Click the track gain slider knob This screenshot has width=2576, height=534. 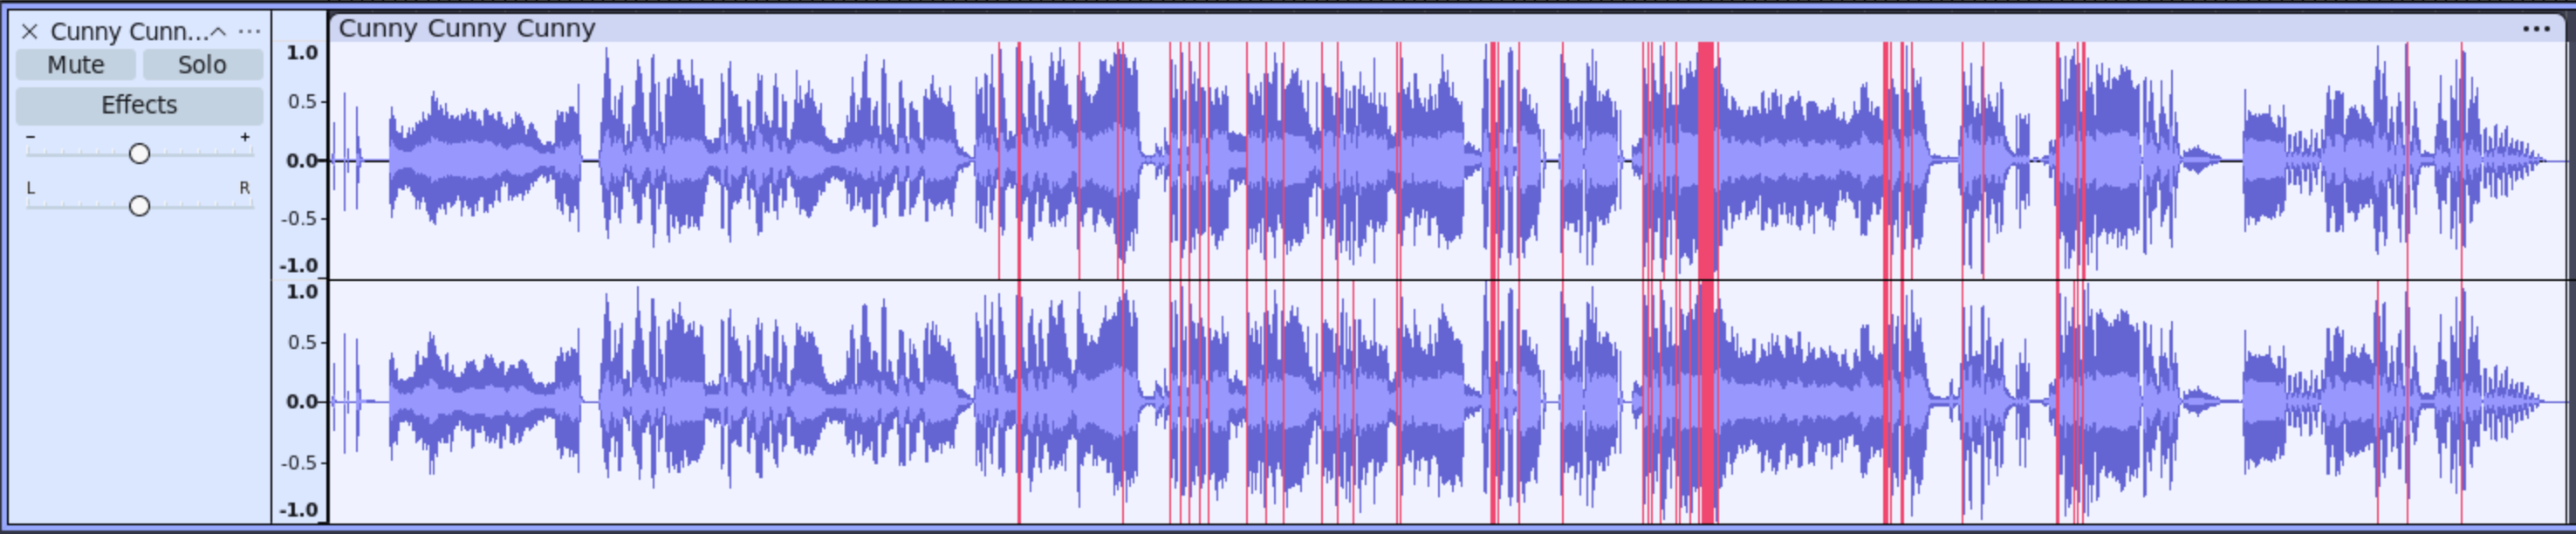139,153
